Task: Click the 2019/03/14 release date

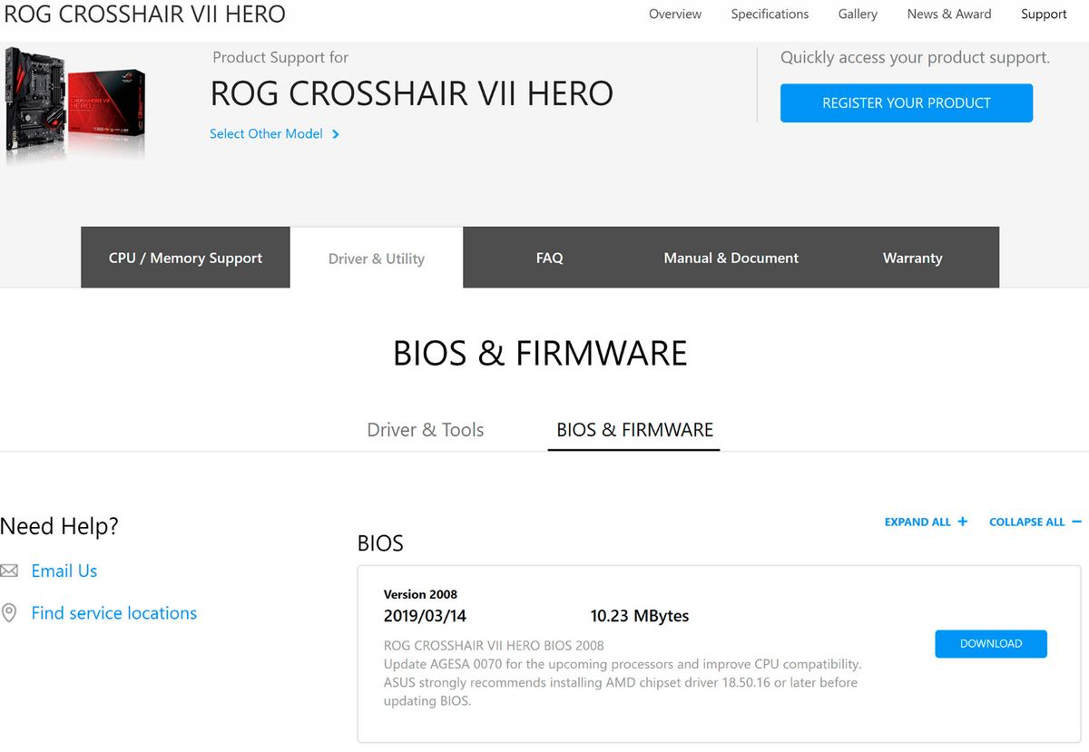Action: pos(425,616)
